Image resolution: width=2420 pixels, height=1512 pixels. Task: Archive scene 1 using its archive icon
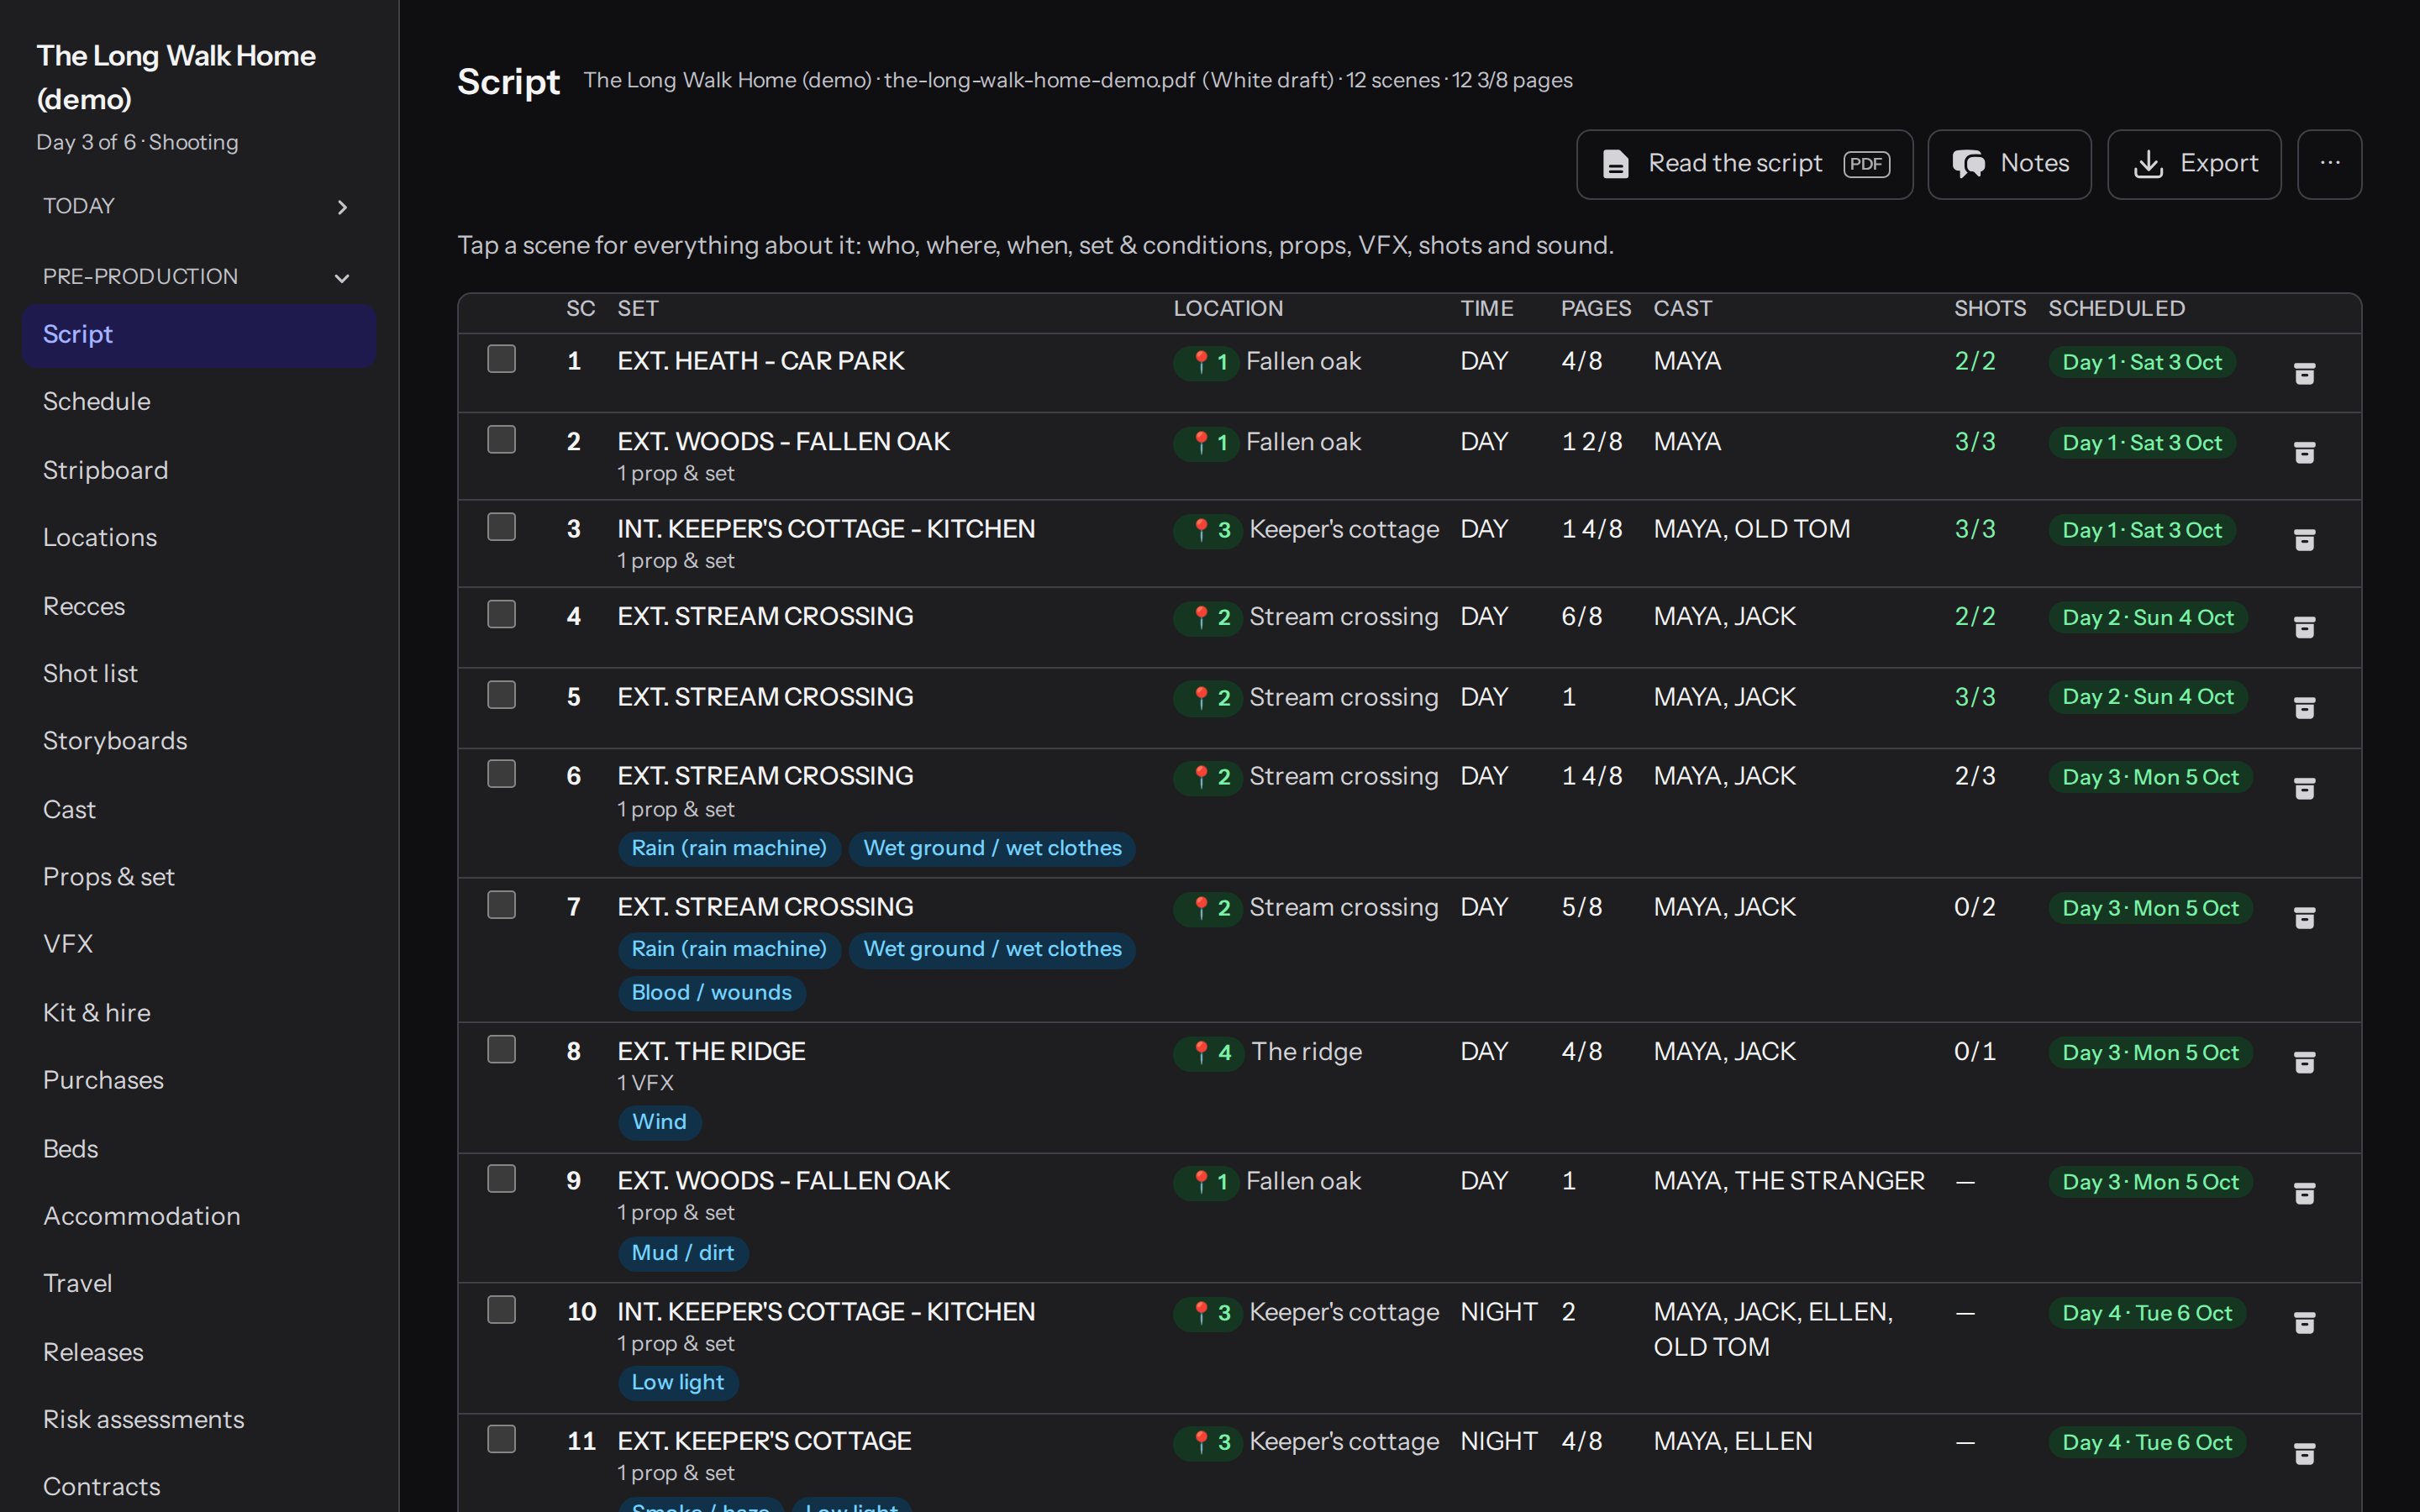tap(2304, 373)
